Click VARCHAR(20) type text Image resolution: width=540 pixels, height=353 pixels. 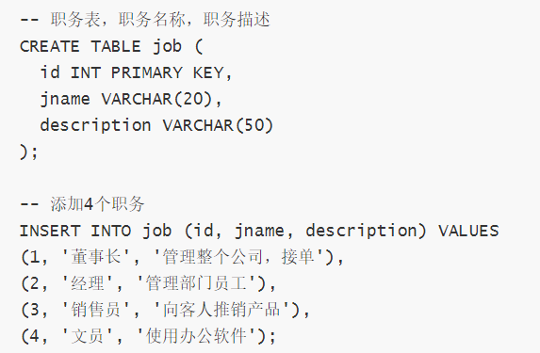[x=157, y=100]
